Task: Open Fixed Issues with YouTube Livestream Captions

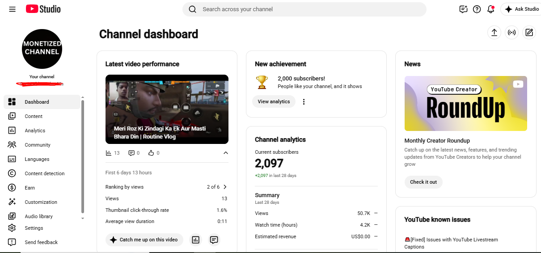Action: pyautogui.click(x=451, y=243)
